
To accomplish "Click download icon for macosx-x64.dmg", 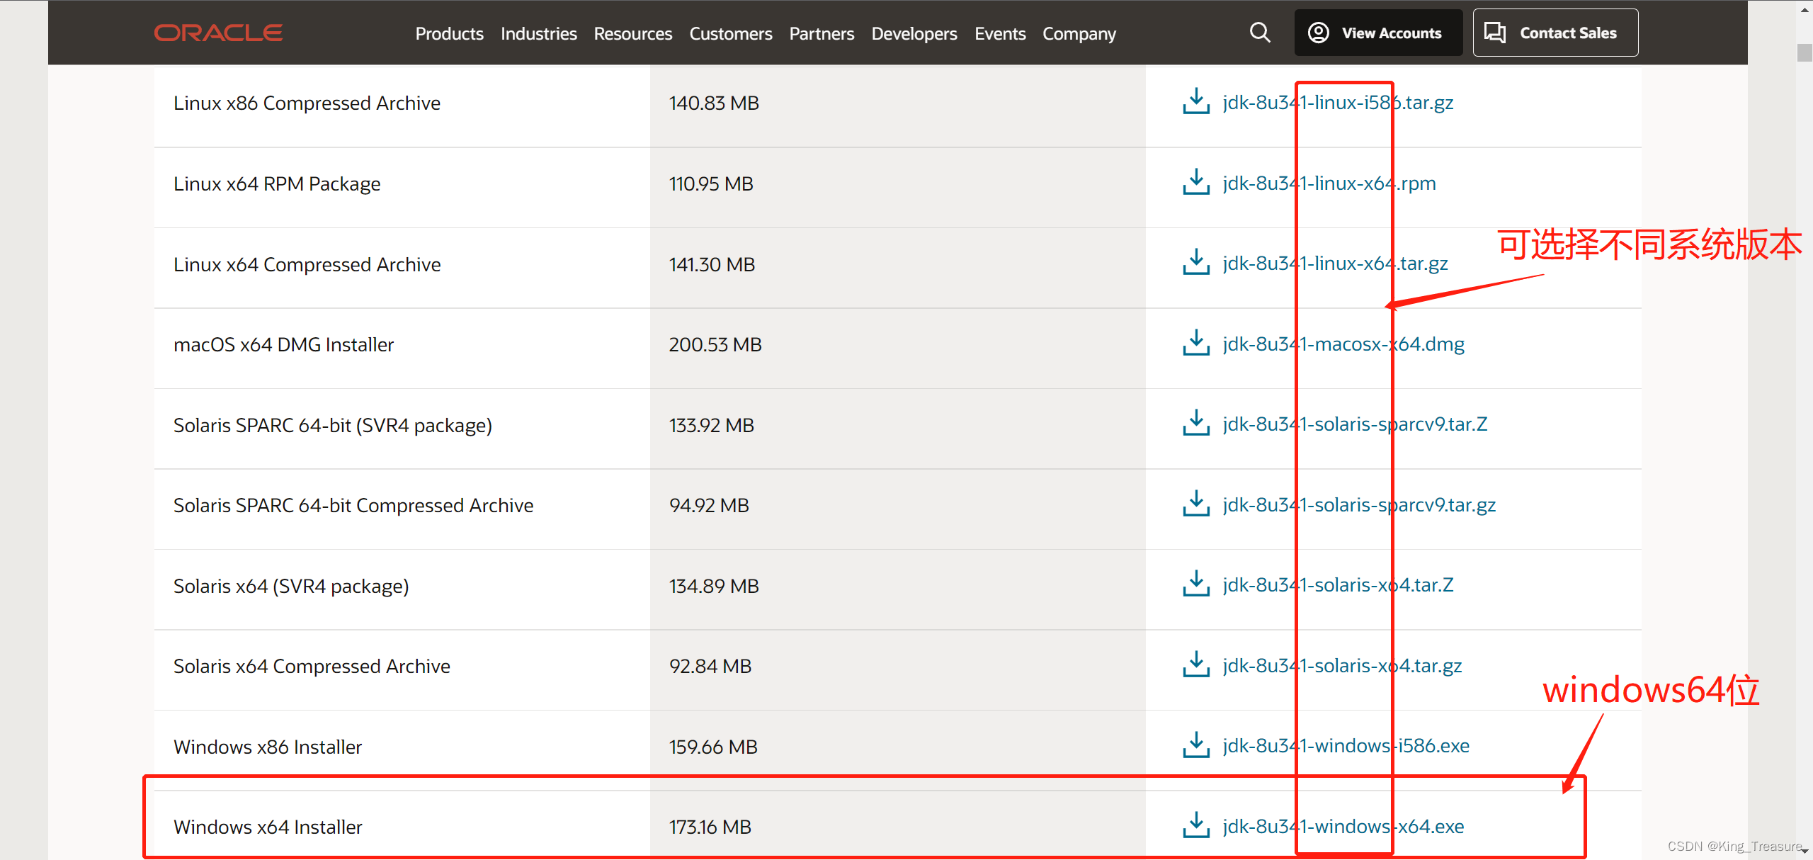I will (1196, 343).
